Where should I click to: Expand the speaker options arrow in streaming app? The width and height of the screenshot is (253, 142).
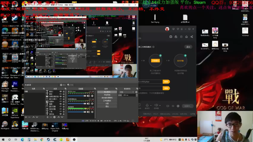pos(160,106)
